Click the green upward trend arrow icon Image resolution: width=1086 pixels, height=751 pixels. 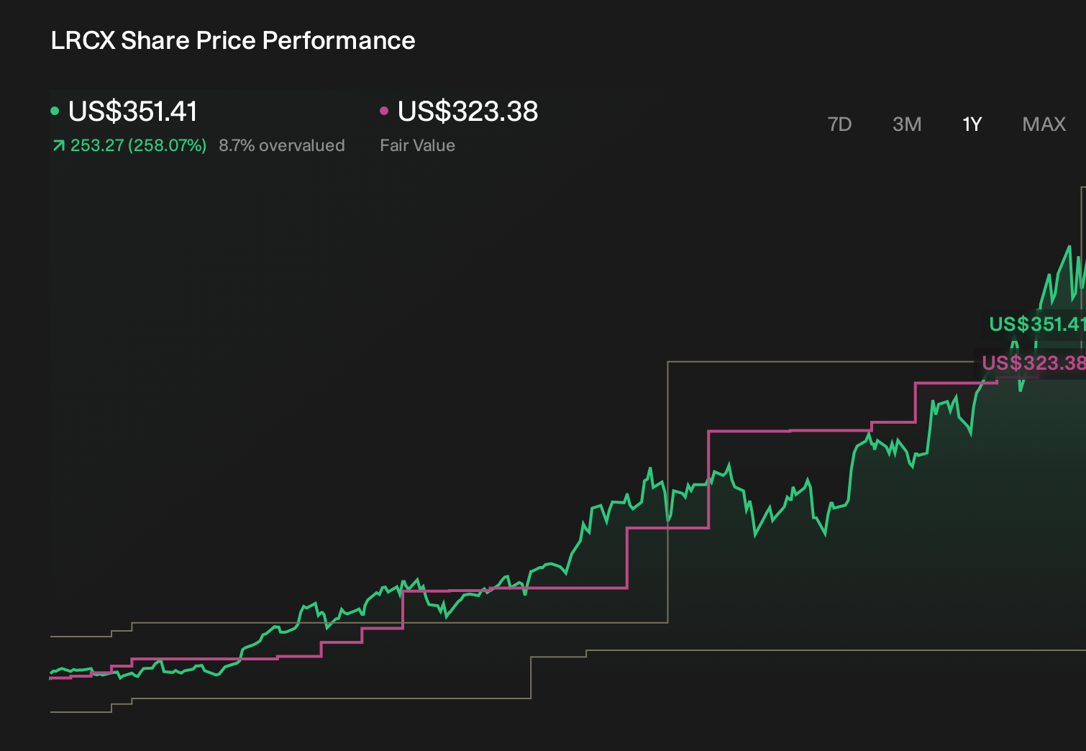(58, 146)
